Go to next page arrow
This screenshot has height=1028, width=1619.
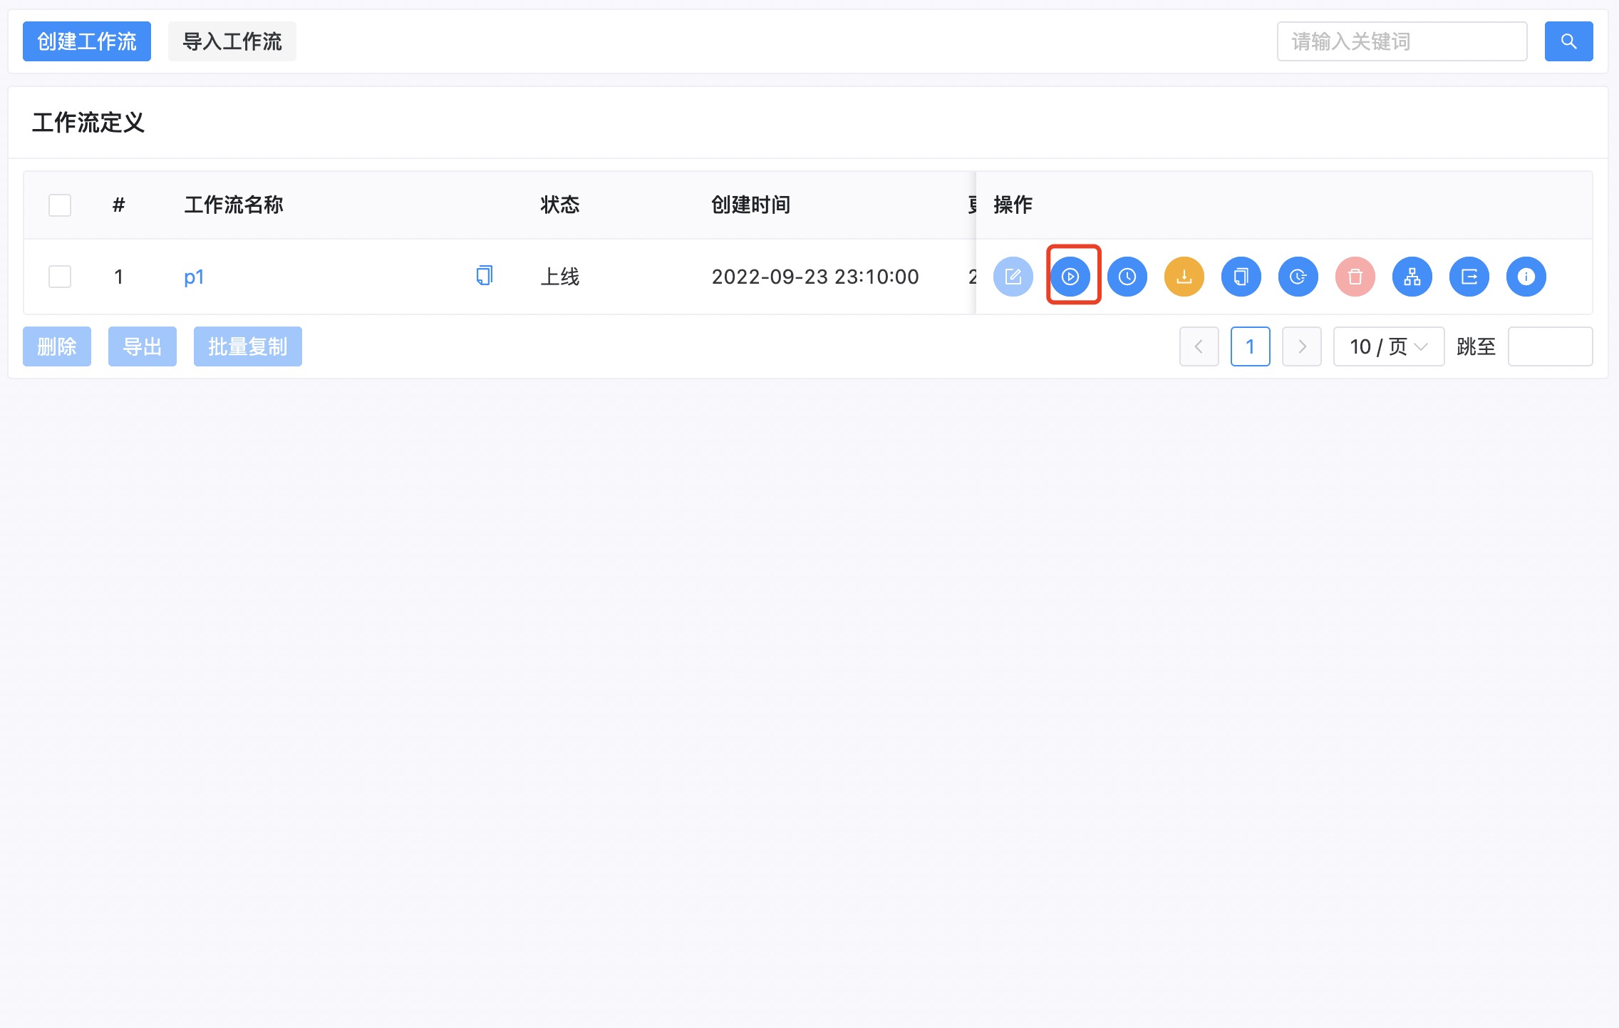point(1301,346)
